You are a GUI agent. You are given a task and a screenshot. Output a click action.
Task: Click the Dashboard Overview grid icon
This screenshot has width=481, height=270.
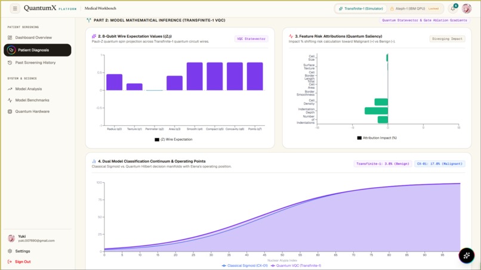point(10,38)
